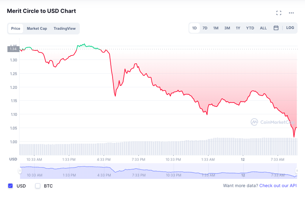Click the Merit Circle to USD Chart title
The image size is (305, 202).
(x=41, y=11)
